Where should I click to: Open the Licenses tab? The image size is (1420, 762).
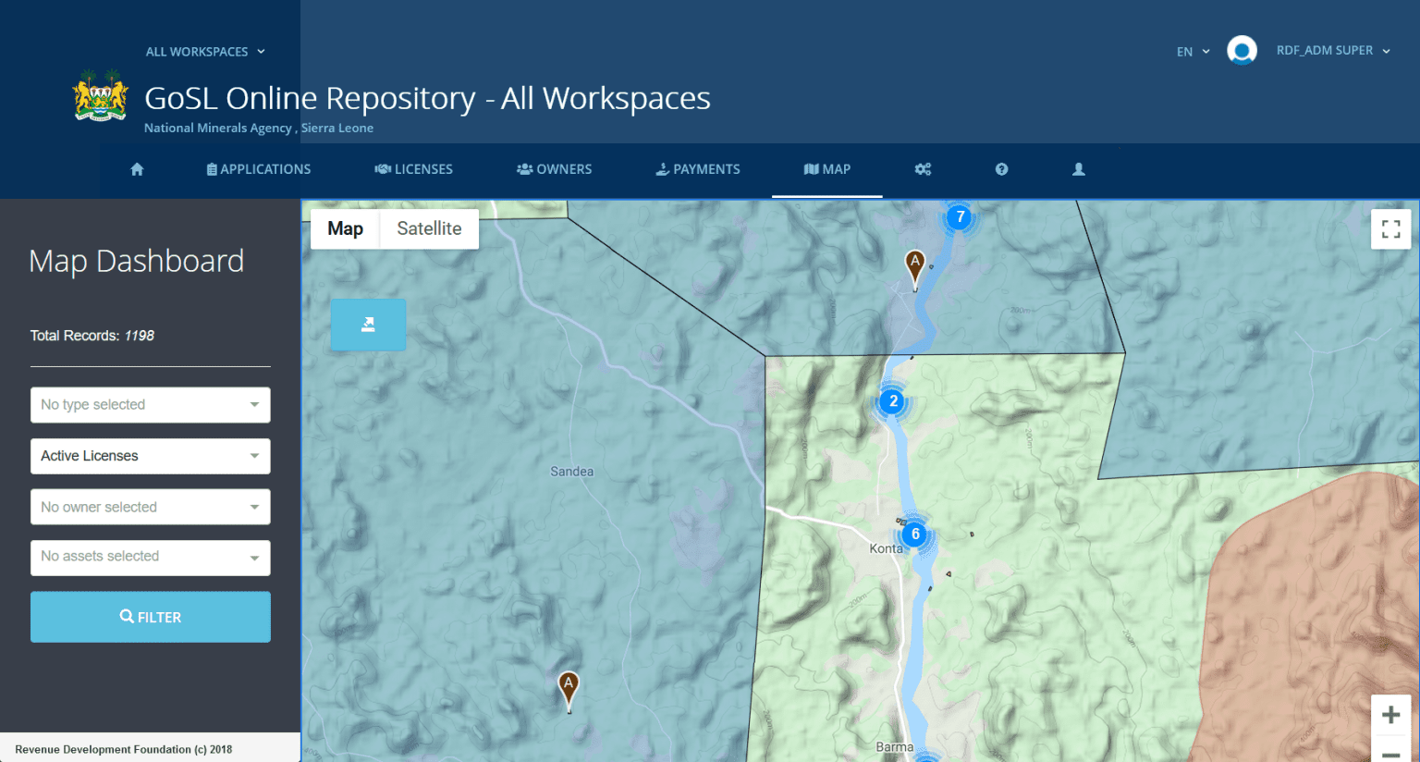[413, 169]
